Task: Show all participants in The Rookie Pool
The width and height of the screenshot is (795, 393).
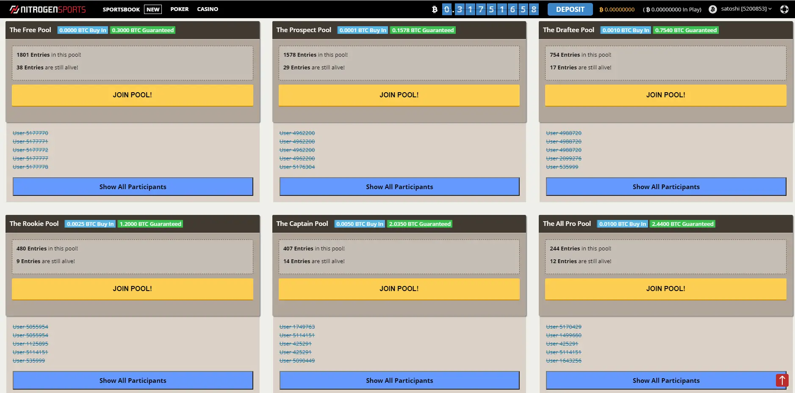Action: [x=133, y=380]
